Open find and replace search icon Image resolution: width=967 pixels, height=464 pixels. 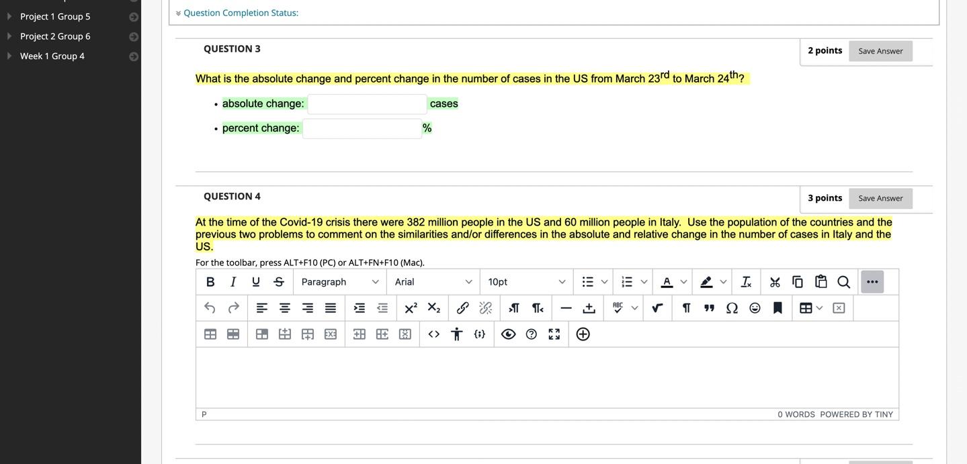point(843,282)
